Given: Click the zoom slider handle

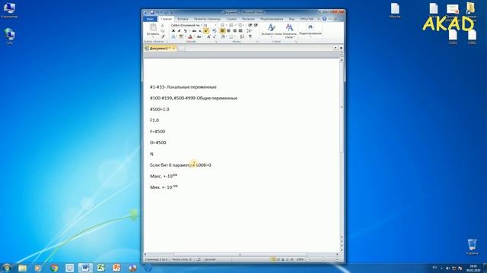Looking at the screenshot, I should click(x=323, y=259).
